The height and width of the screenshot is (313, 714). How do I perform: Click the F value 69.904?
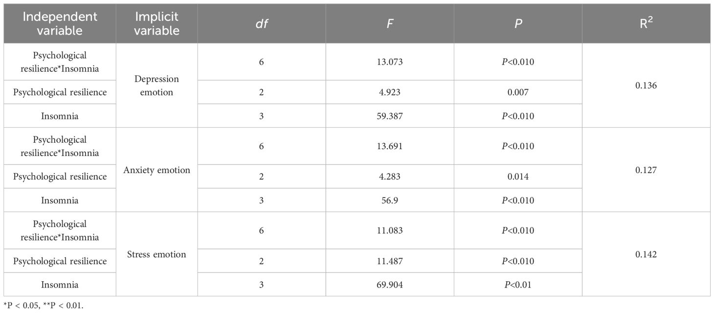point(390,284)
